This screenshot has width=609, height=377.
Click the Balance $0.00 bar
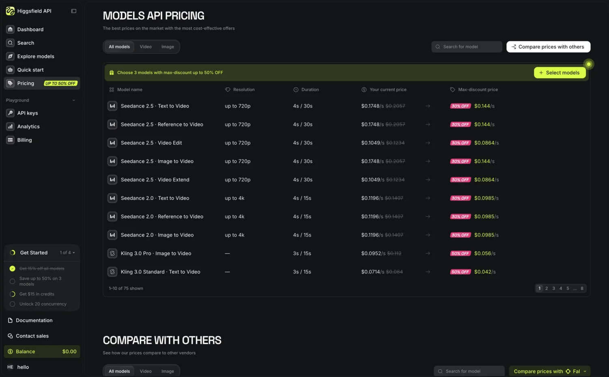point(42,351)
